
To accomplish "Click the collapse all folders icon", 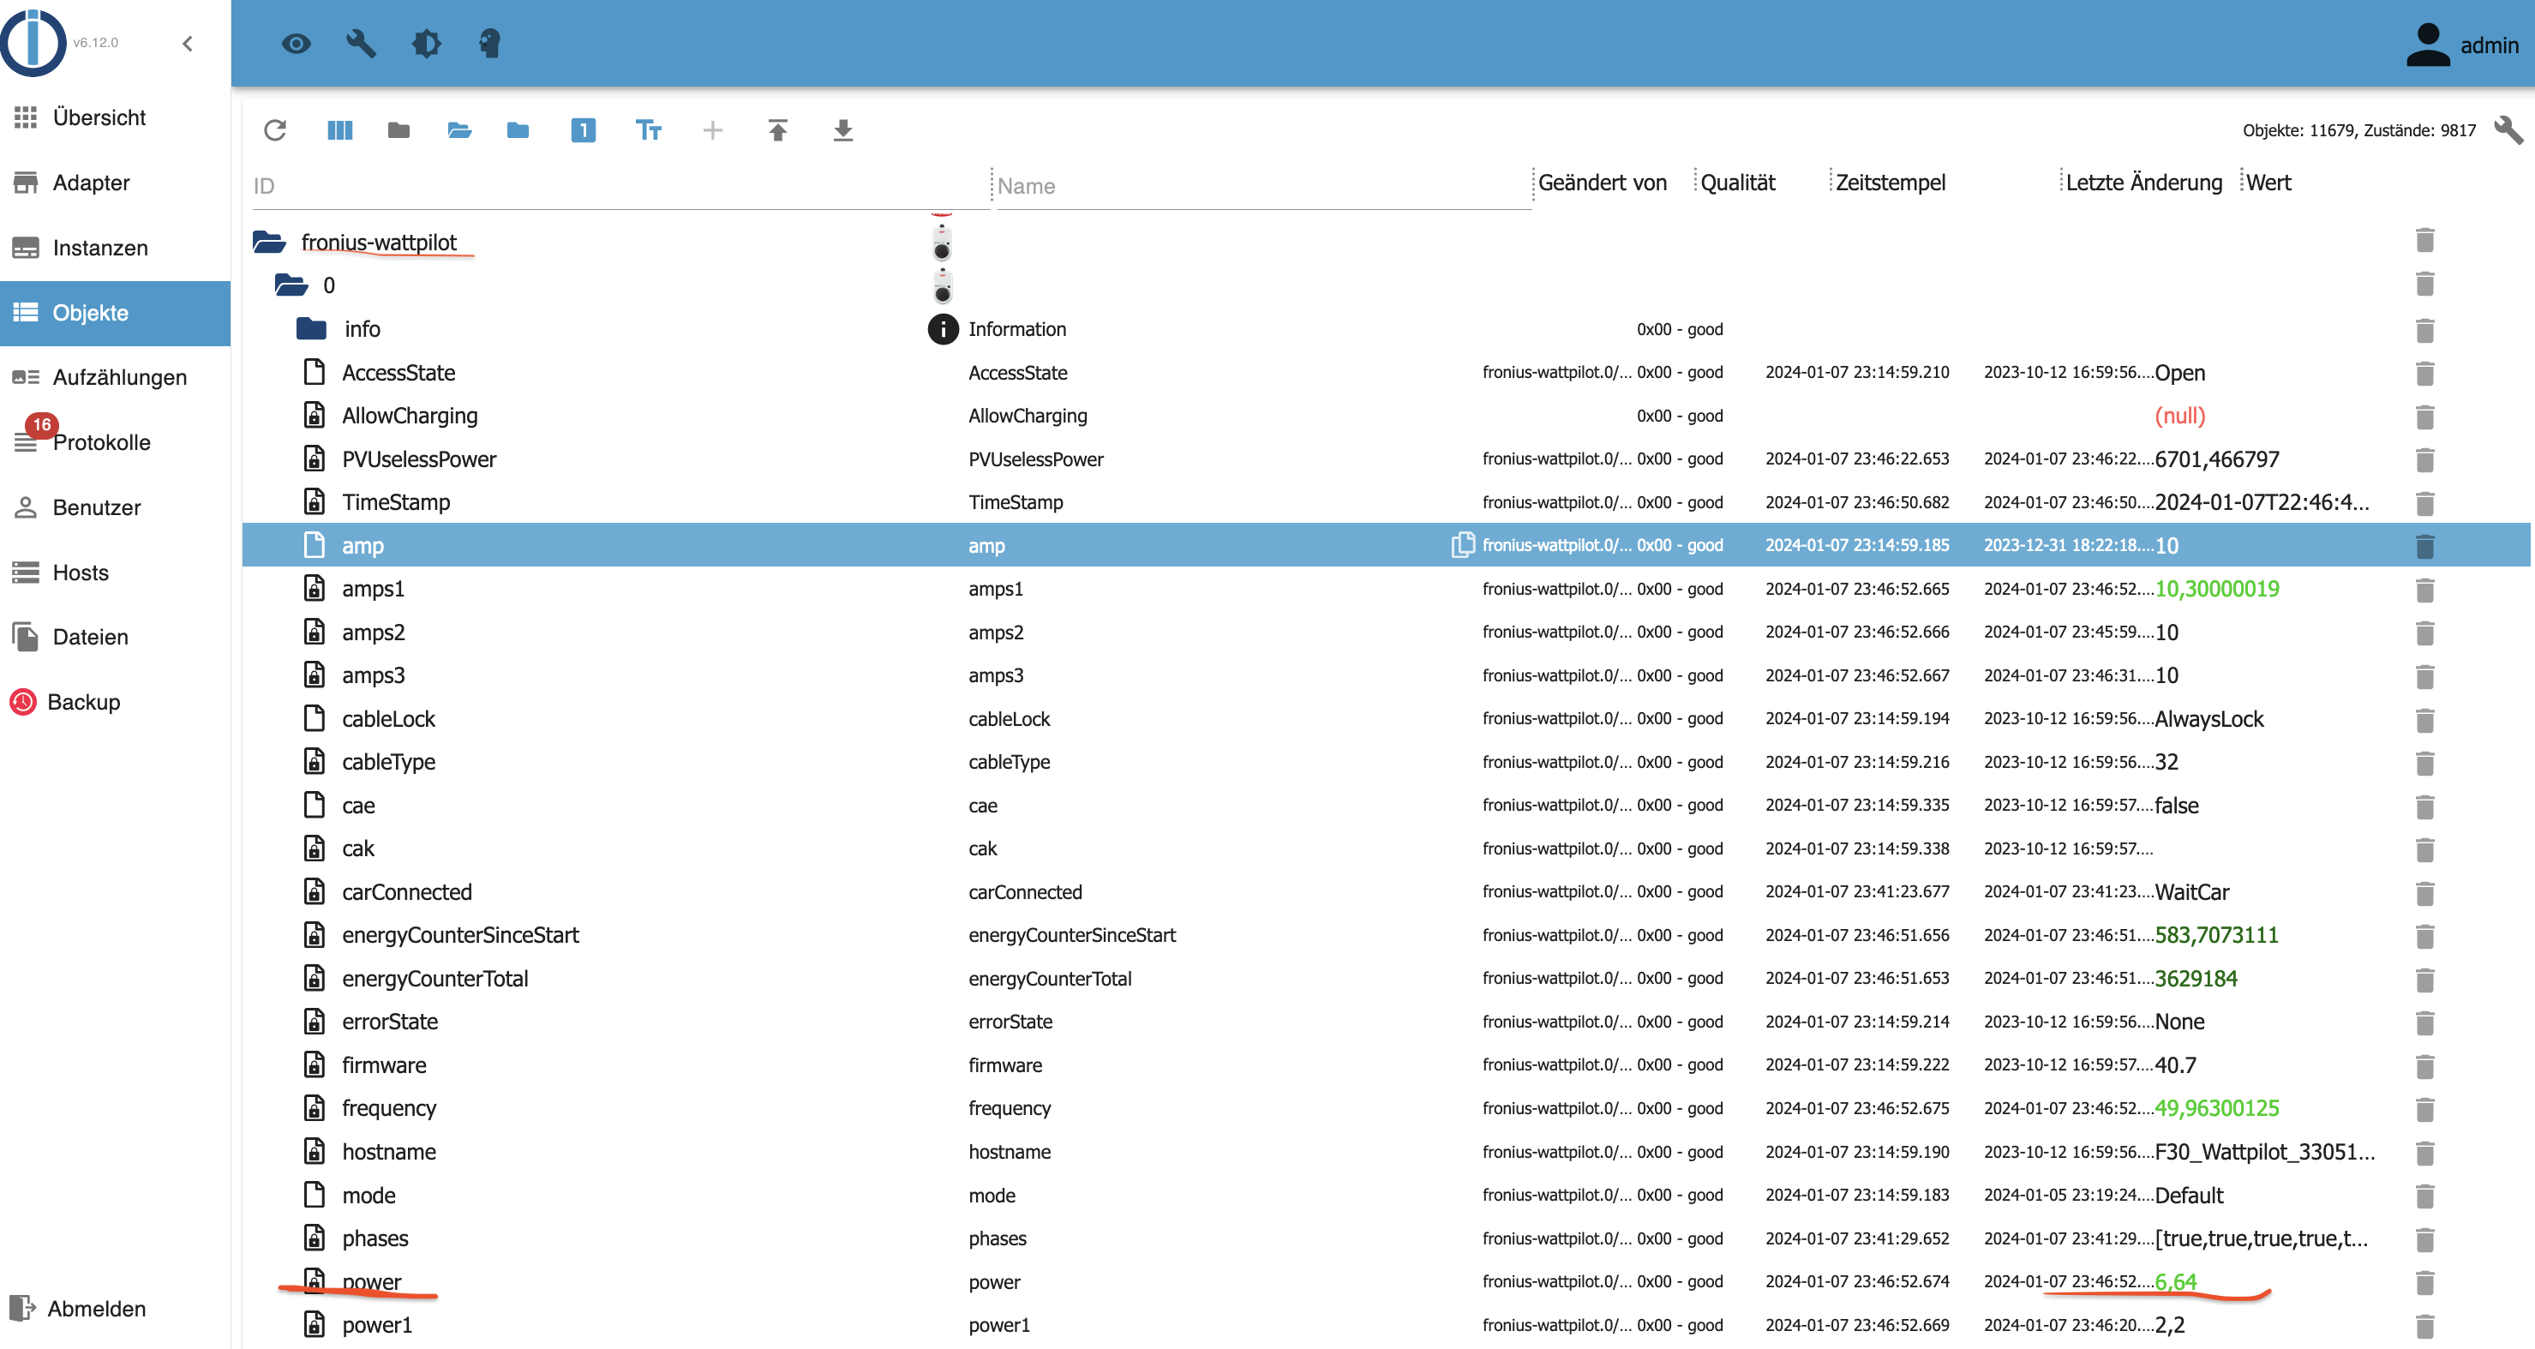I will pos(399,130).
